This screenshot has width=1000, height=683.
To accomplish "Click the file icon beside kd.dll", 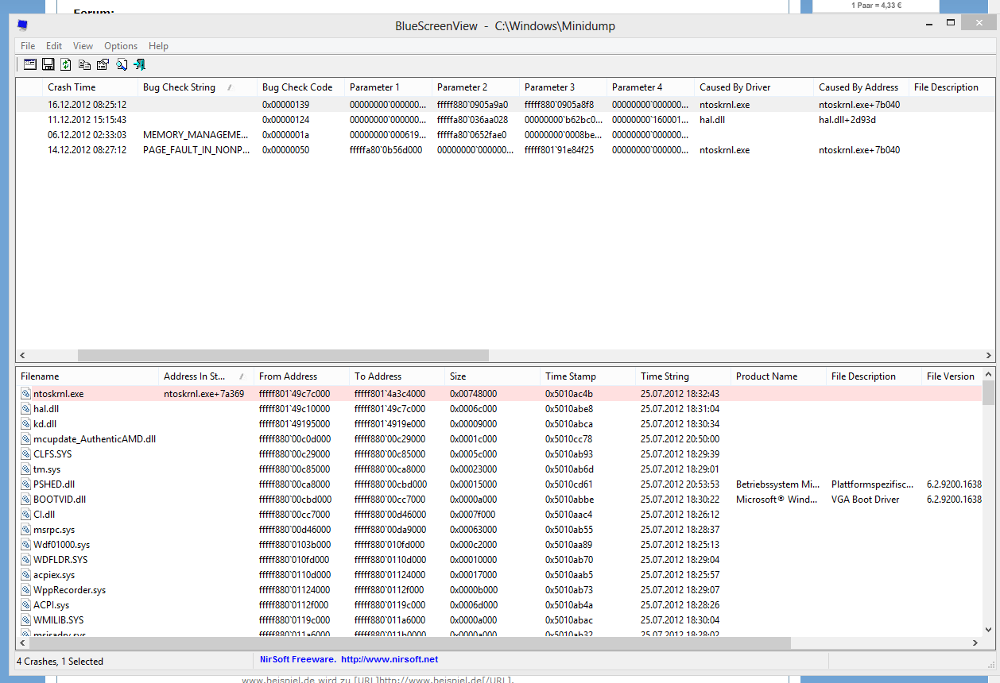I will (x=26, y=423).
